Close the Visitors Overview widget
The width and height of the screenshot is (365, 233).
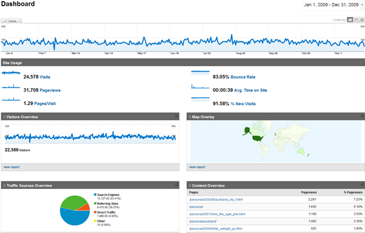coord(176,116)
